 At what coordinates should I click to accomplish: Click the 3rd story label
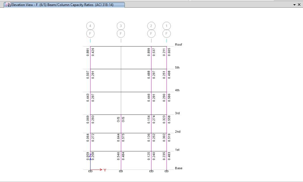click(x=177, y=113)
